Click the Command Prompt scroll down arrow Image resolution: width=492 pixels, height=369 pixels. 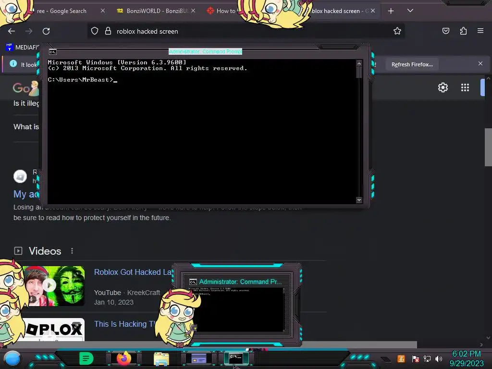[x=359, y=200]
